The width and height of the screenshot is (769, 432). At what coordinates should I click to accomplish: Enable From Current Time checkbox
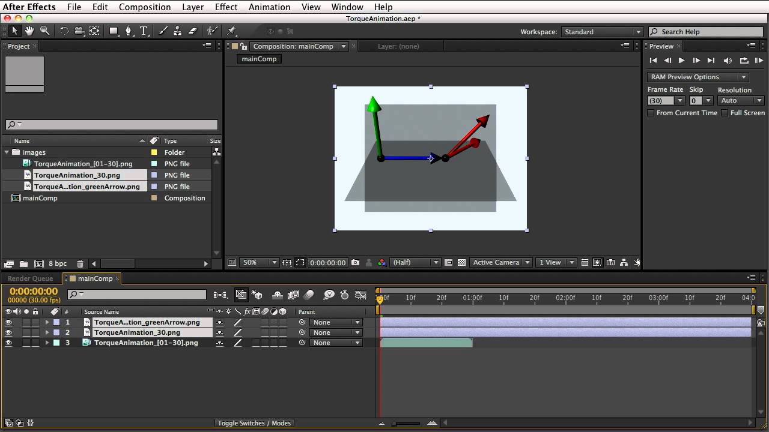(651, 113)
